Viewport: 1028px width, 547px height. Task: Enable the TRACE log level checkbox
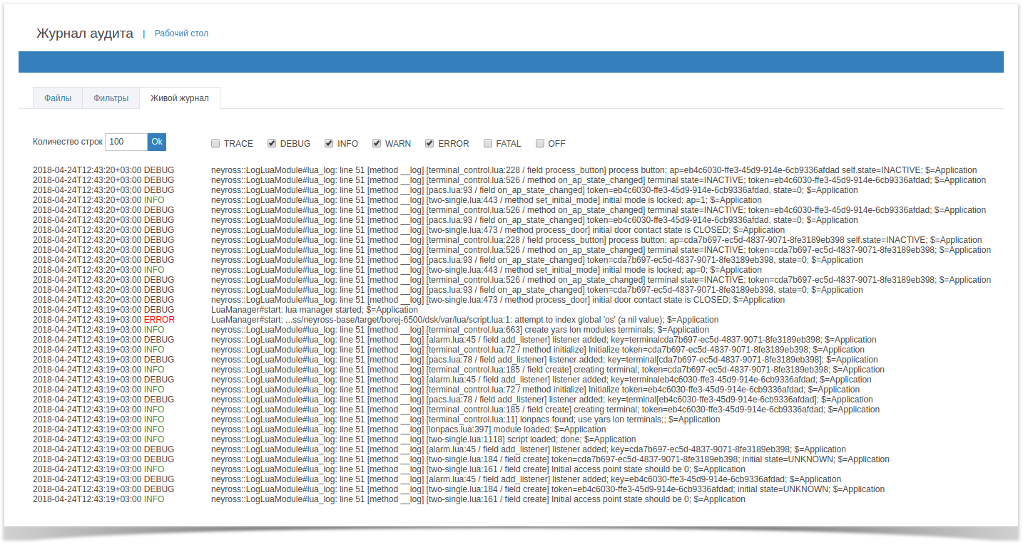click(x=215, y=144)
